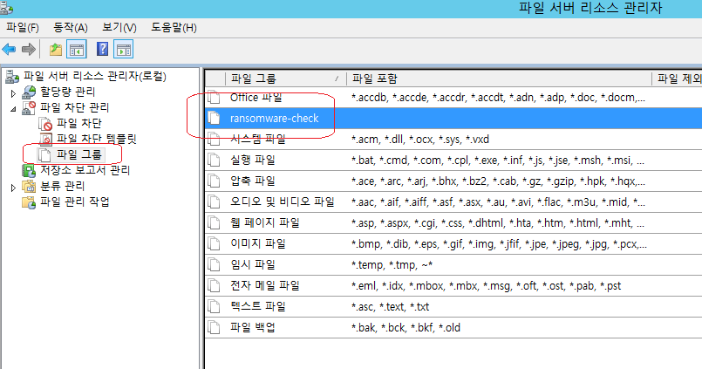Open the 보기(V) menu
Viewport: 702px width, 369px height.
[119, 28]
